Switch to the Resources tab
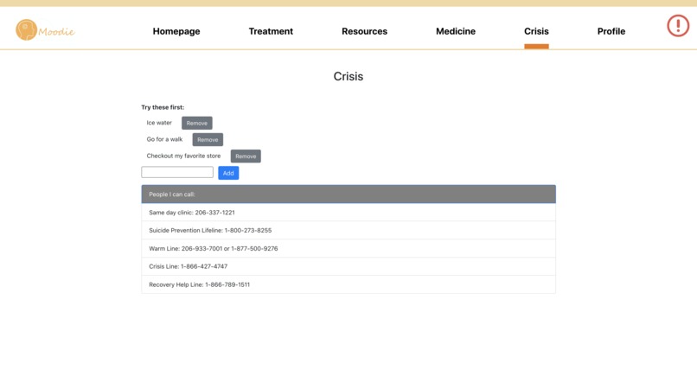The image size is (697, 389). click(x=364, y=31)
